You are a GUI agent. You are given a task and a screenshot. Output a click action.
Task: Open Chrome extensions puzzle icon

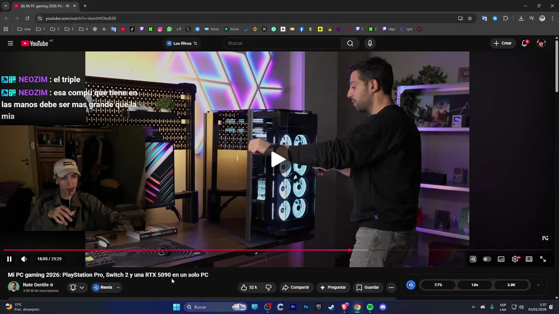click(x=506, y=18)
